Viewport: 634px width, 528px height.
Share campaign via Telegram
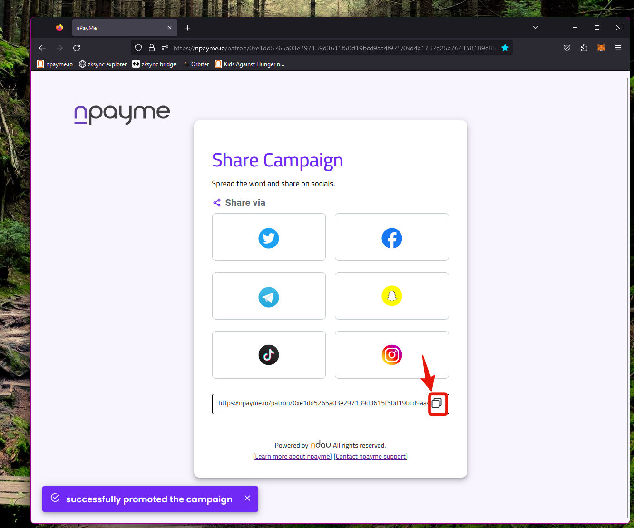(269, 296)
